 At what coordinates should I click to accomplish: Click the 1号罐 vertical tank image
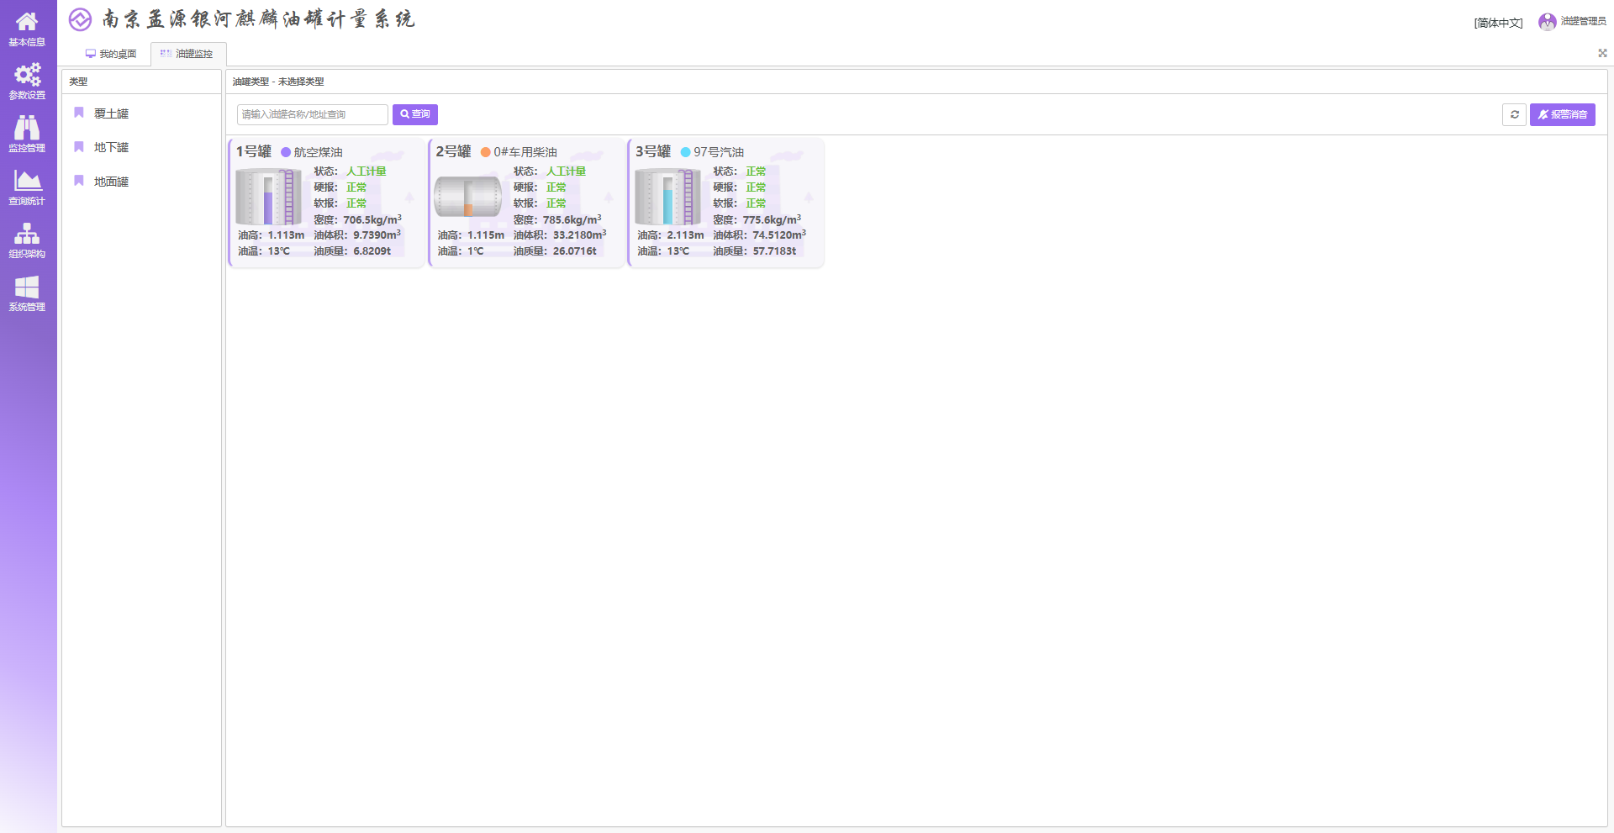(268, 197)
